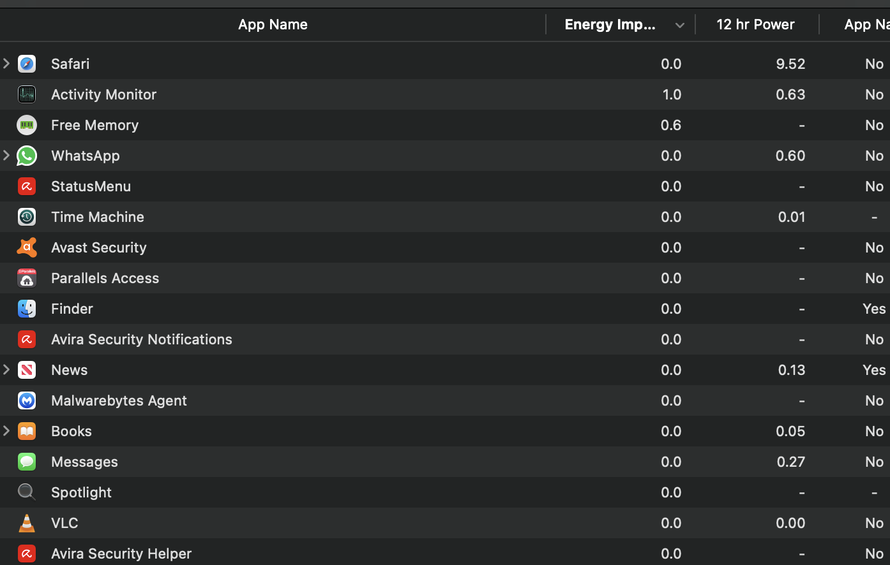Select the Parallels Access row name
The width and height of the screenshot is (890, 565).
[105, 278]
